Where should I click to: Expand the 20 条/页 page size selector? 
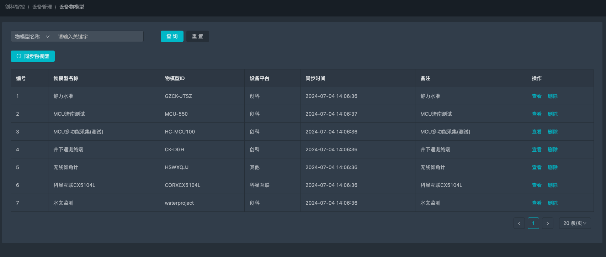click(x=575, y=223)
